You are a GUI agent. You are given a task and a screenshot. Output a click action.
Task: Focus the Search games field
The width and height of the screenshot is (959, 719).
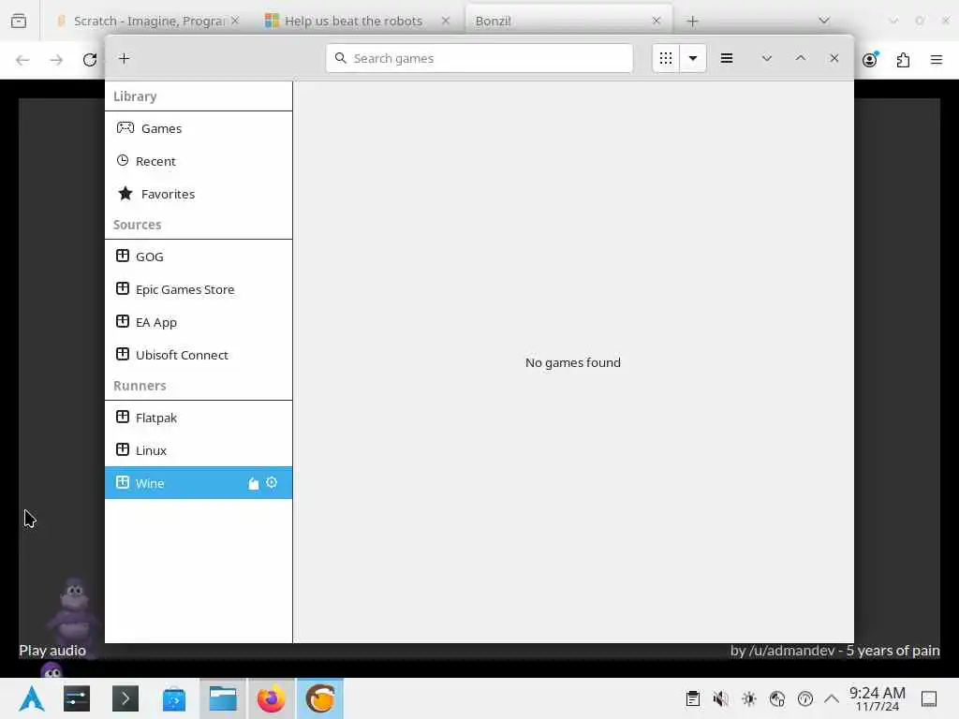point(479,58)
